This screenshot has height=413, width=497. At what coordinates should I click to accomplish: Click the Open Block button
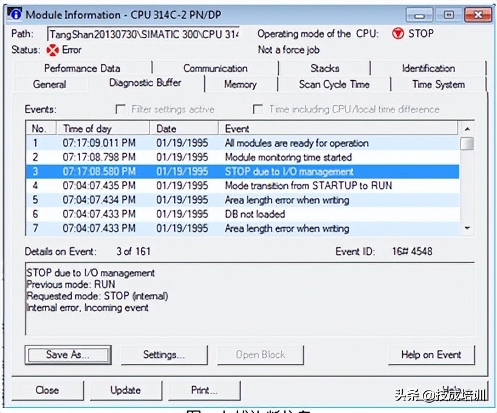point(260,355)
